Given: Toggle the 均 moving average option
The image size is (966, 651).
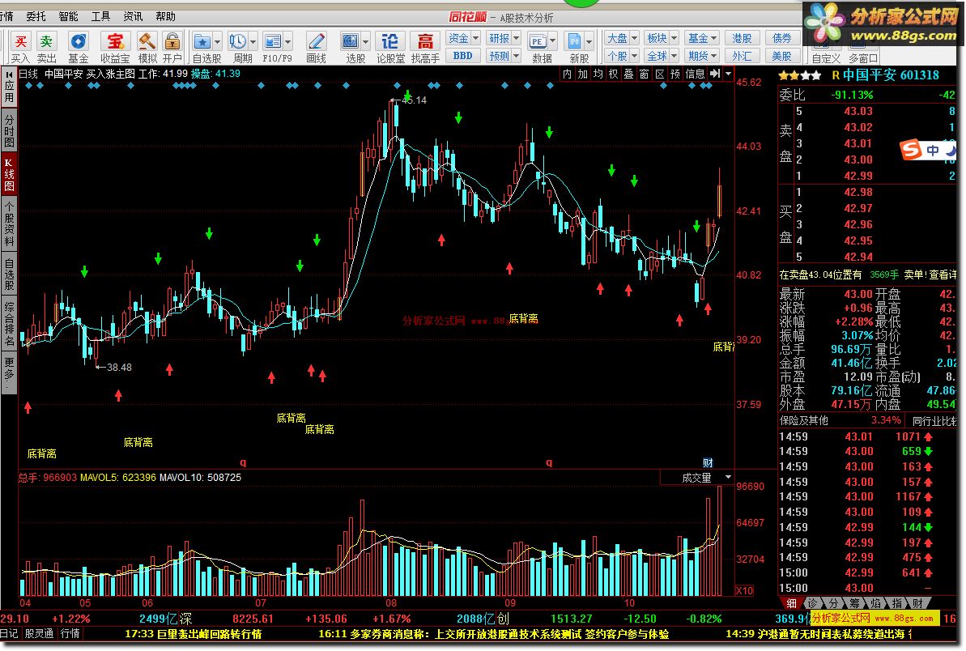Looking at the screenshot, I should 598,74.
